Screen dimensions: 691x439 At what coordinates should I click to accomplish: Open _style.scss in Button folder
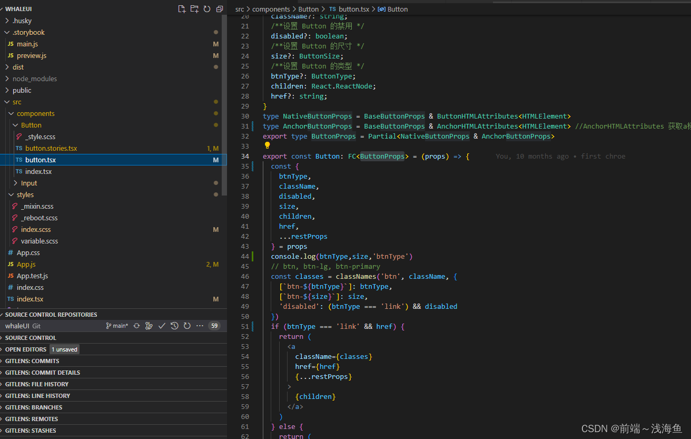coord(113,136)
